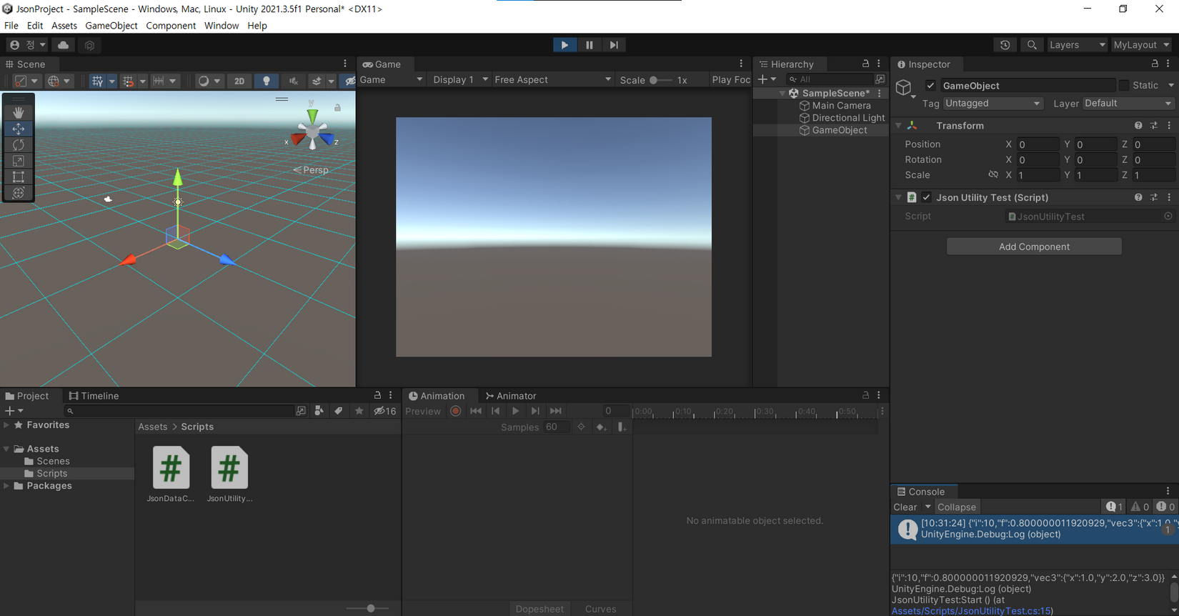Open object picker for Script field

click(1168, 216)
